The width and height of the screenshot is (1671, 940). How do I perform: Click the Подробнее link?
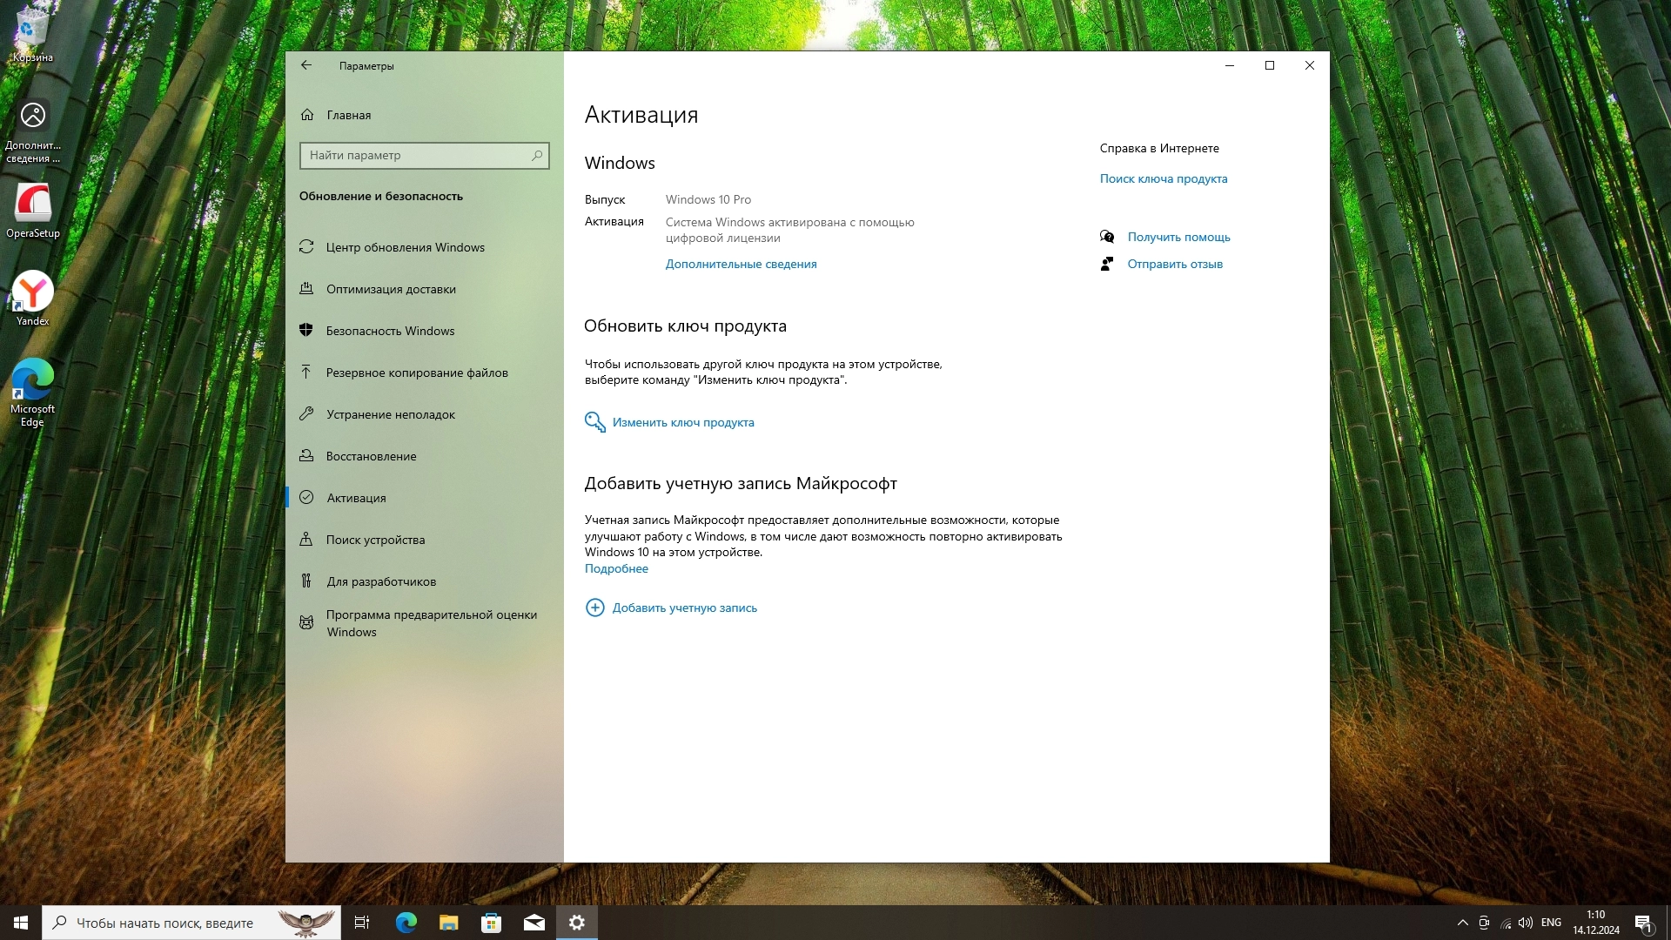click(616, 568)
